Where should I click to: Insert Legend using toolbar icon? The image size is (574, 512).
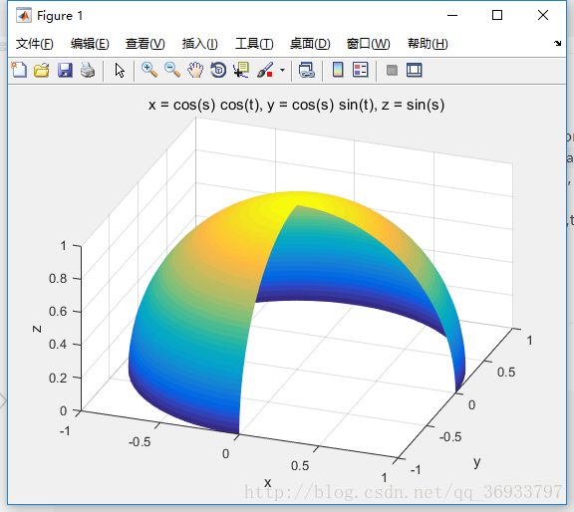[360, 70]
